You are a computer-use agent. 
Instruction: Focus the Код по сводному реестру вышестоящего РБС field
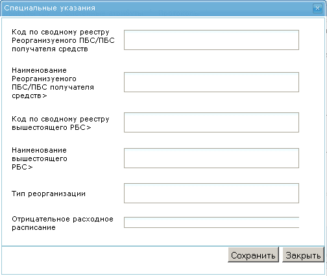click(x=212, y=122)
